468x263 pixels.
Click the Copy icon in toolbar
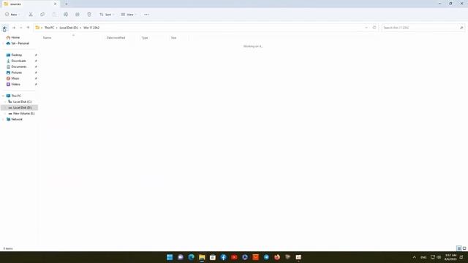[x=42, y=15]
